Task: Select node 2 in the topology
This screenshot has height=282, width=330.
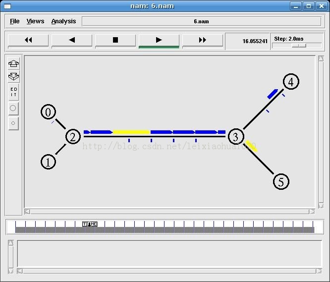Action: pyautogui.click(x=73, y=137)
